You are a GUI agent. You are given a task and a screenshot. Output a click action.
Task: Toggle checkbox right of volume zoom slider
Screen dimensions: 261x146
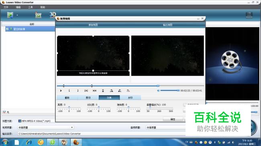[184, 105]
